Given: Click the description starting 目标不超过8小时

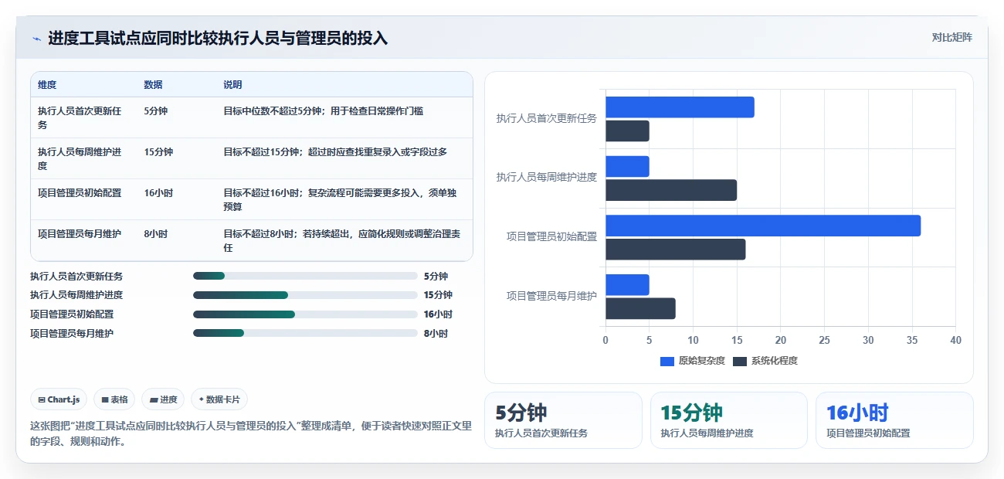Looking at the screenshot, I should pos(342,240).
